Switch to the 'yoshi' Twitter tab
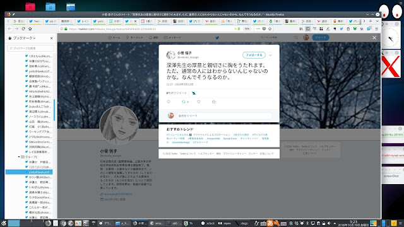Viewport: 404px width, 227px height. click(98, 21)
